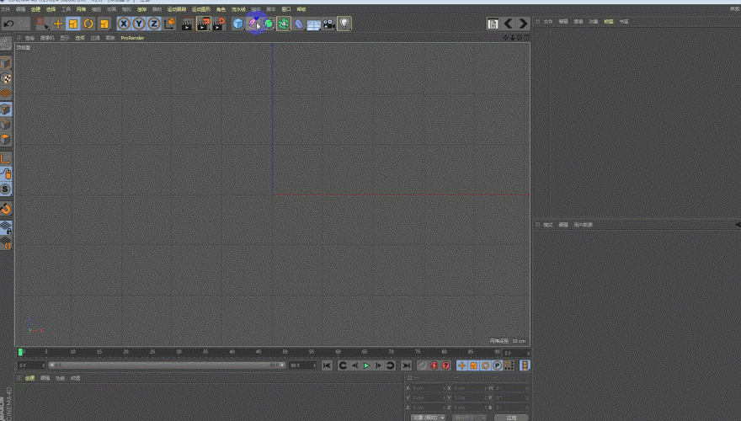Expand Object Manager grip menu icon
Viewport: 741px width, 421px height.
click(x=538, y=21)
